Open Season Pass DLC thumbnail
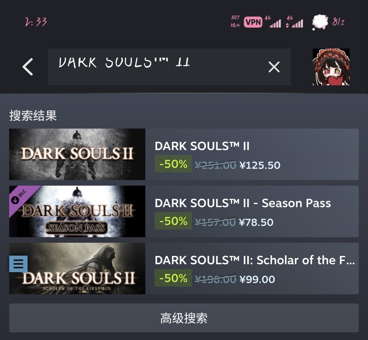 pos(77,211)
